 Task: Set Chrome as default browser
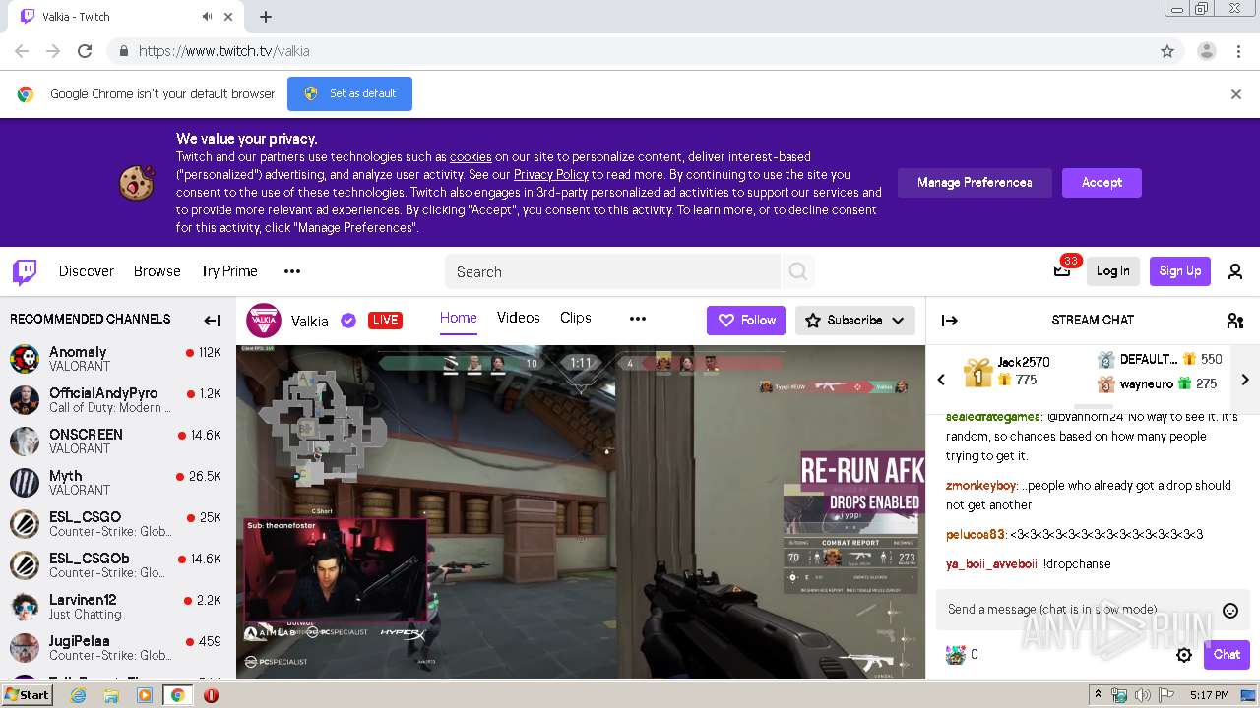coord(349,94)
